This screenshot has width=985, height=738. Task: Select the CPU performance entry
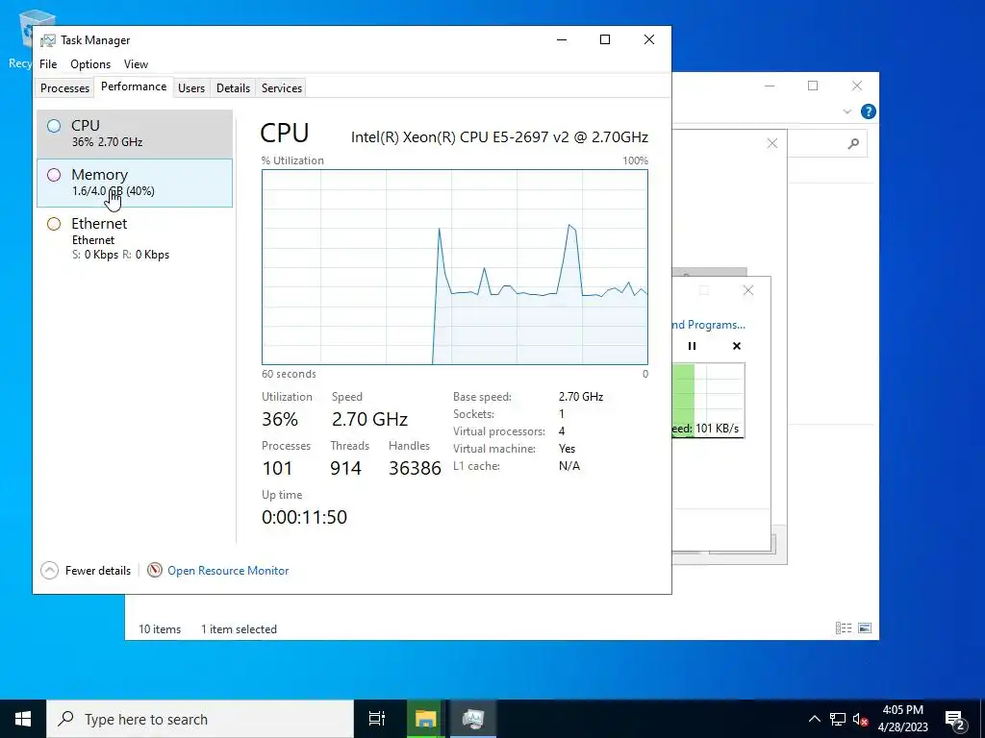pyautogui.click(x=135, y=133)
